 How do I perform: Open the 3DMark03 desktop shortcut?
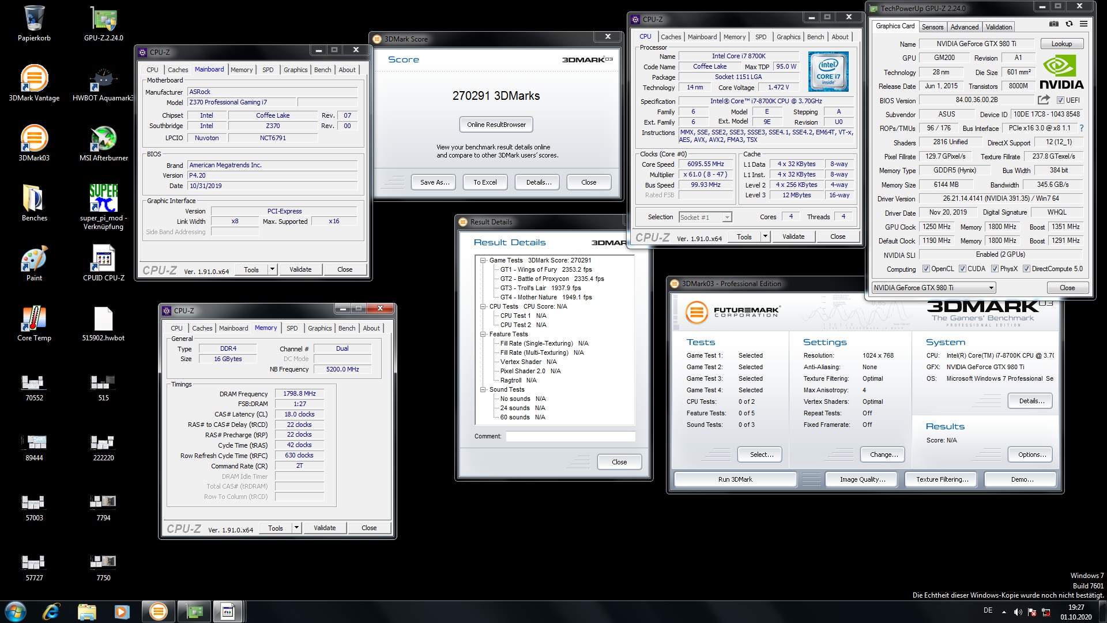click(x=34, y=144)
